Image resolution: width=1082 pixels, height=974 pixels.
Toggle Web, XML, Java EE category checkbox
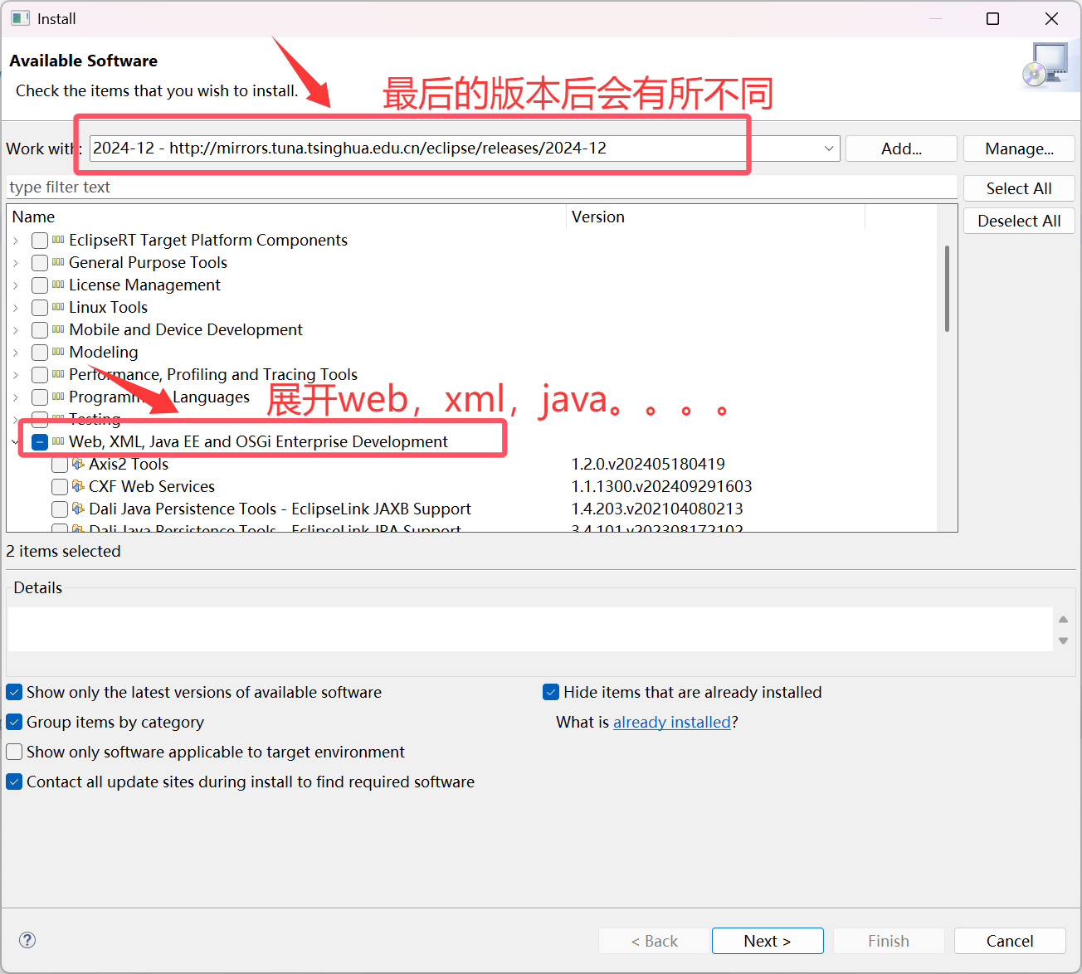(40, 442)
